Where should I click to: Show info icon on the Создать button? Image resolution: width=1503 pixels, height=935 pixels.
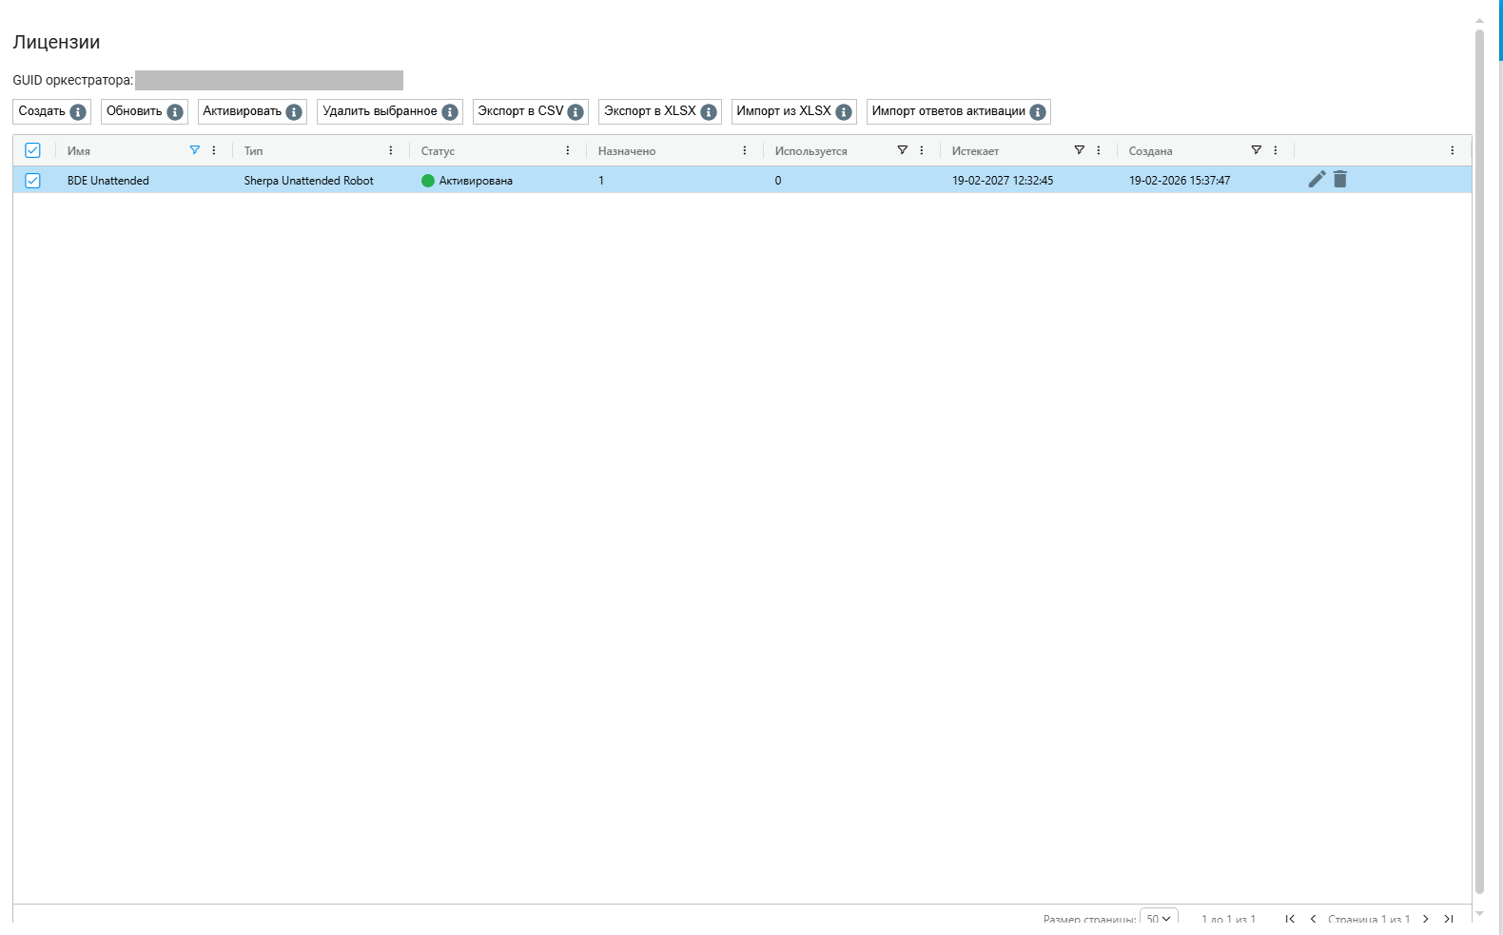pyautogui.click(x=78, y=112)
